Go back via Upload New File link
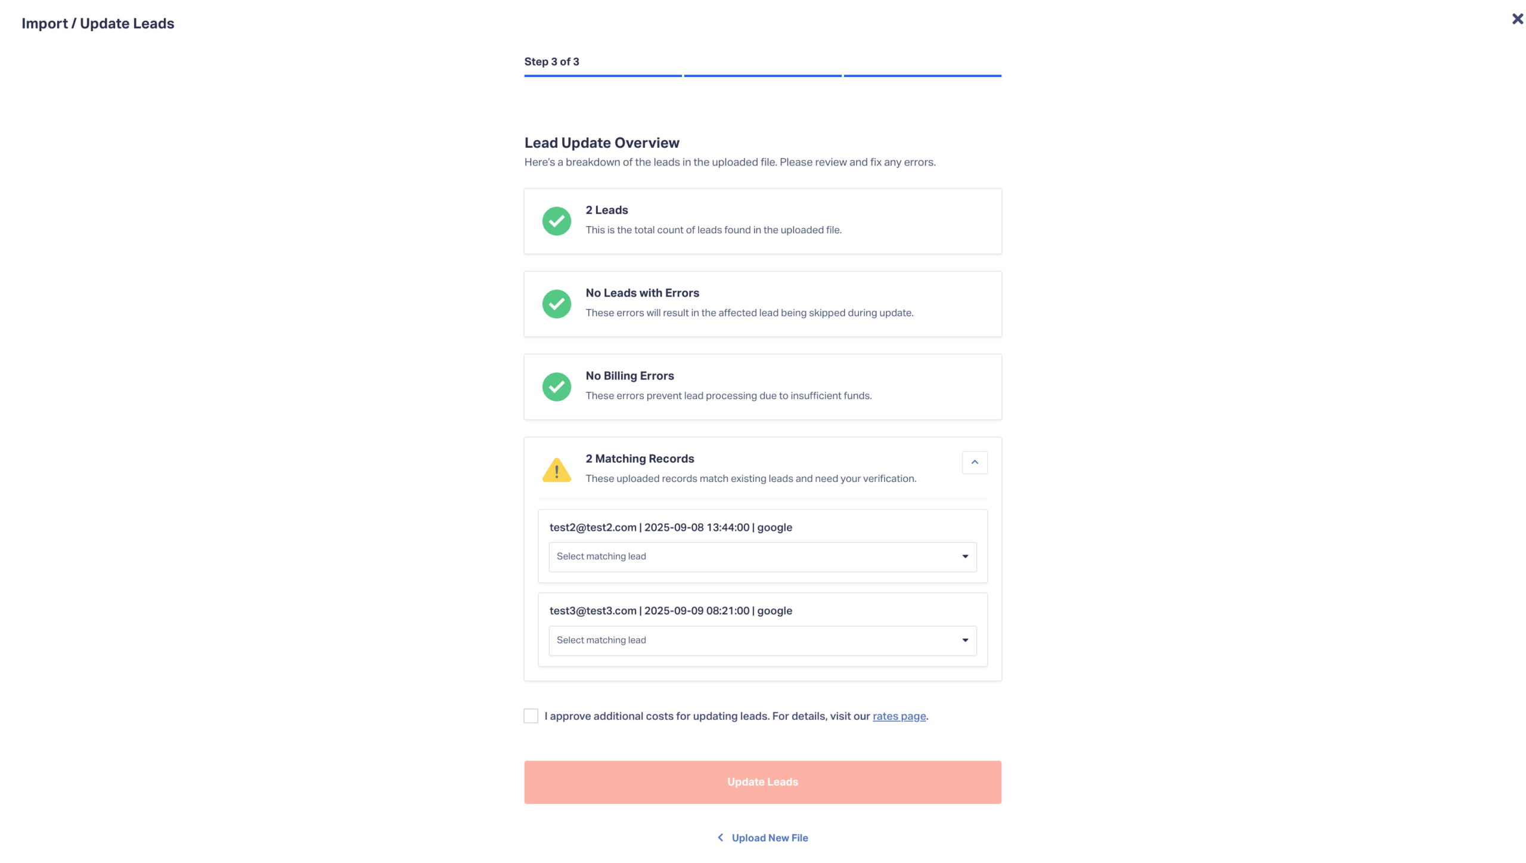This screenshot has height=863, width=1526. pyautogui.click(x=769, y=838)
